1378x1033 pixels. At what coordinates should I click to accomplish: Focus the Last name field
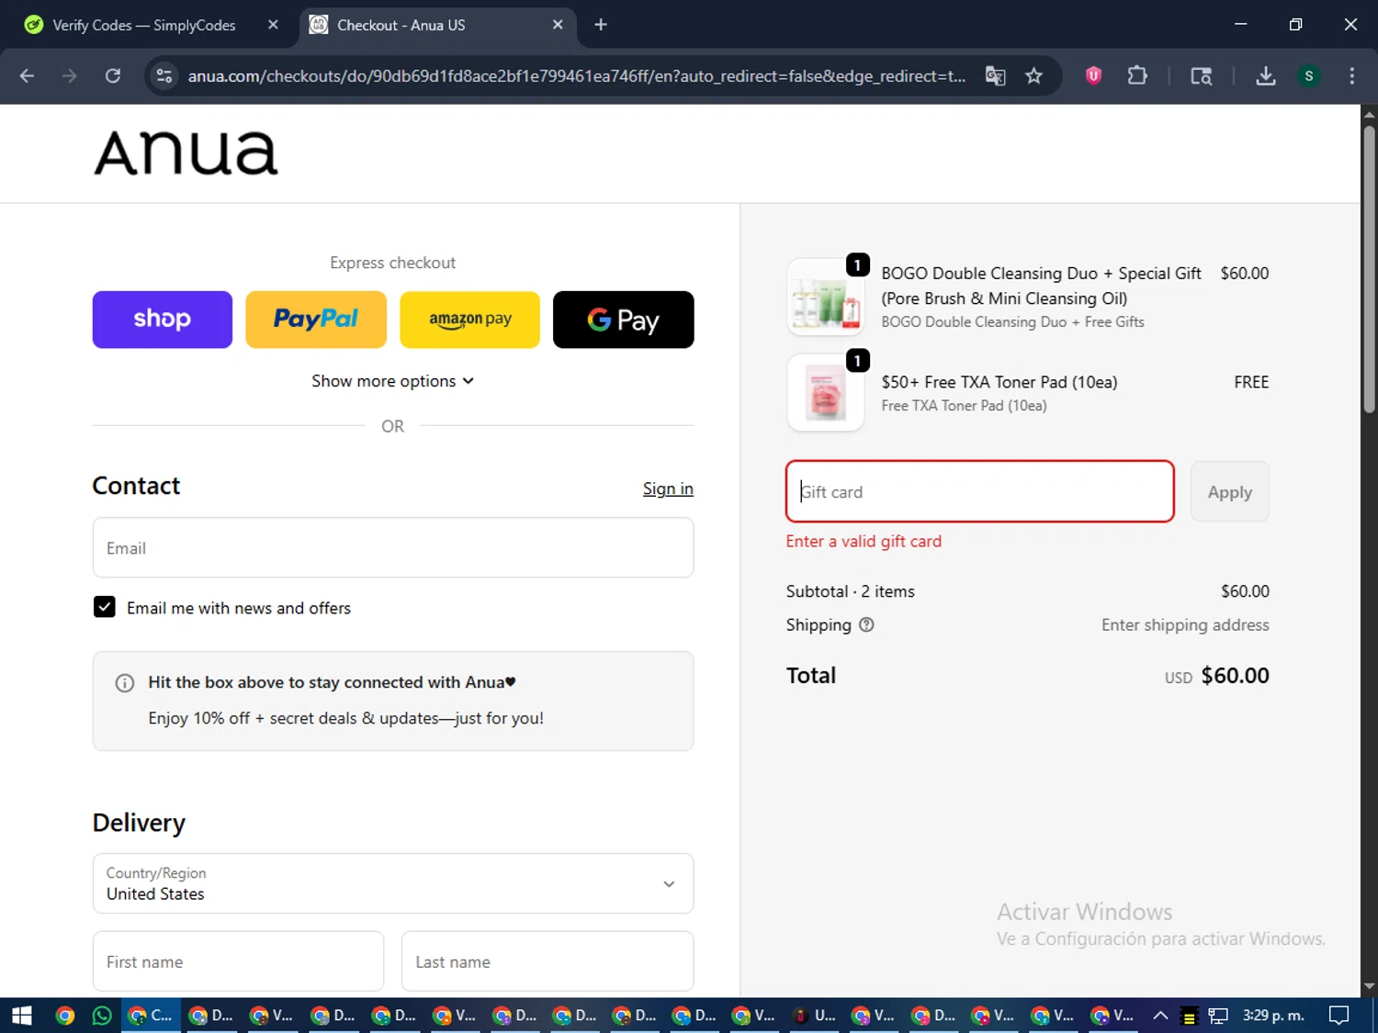548,961
